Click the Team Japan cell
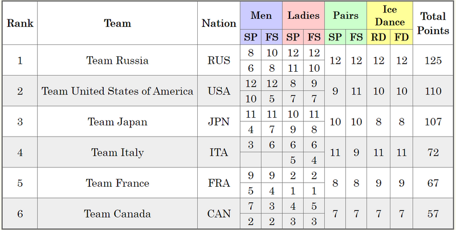This screenshot has width=456, height=230. [117, 122]
